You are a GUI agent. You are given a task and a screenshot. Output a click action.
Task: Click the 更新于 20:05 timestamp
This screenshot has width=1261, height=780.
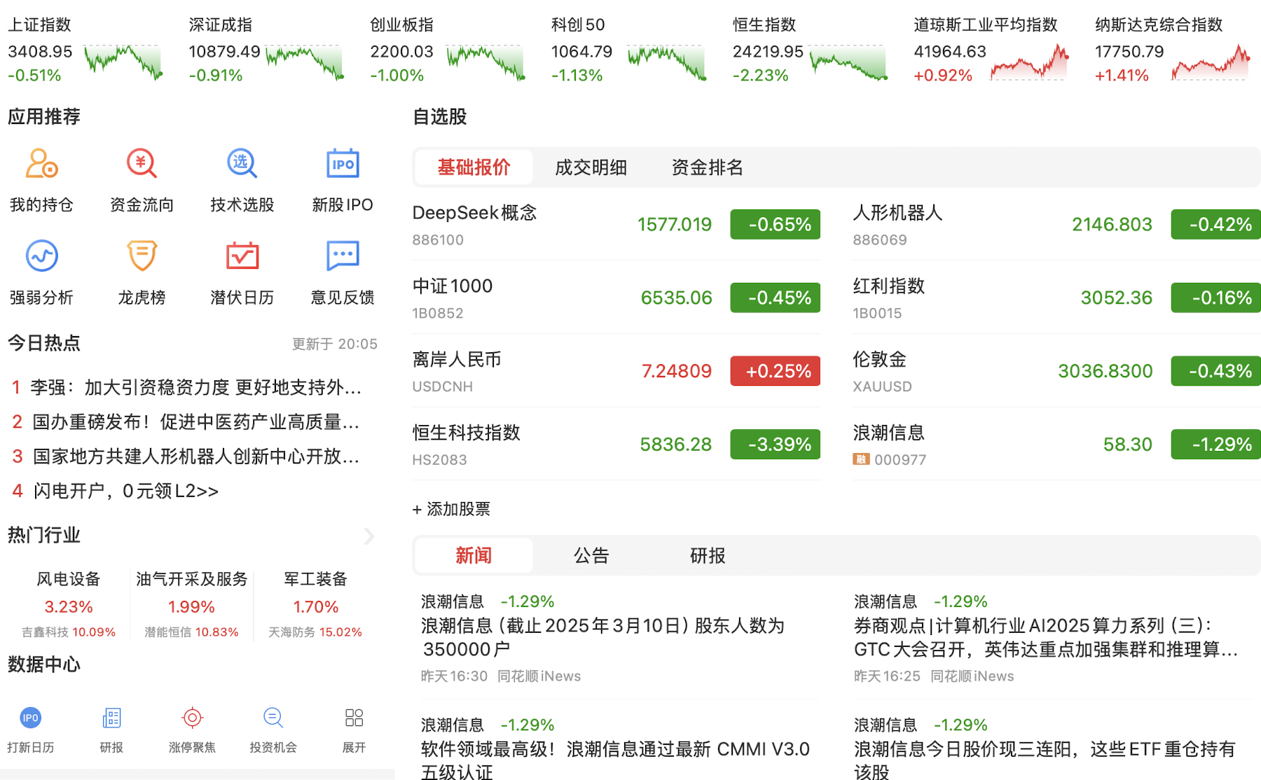tap(334, 344)
